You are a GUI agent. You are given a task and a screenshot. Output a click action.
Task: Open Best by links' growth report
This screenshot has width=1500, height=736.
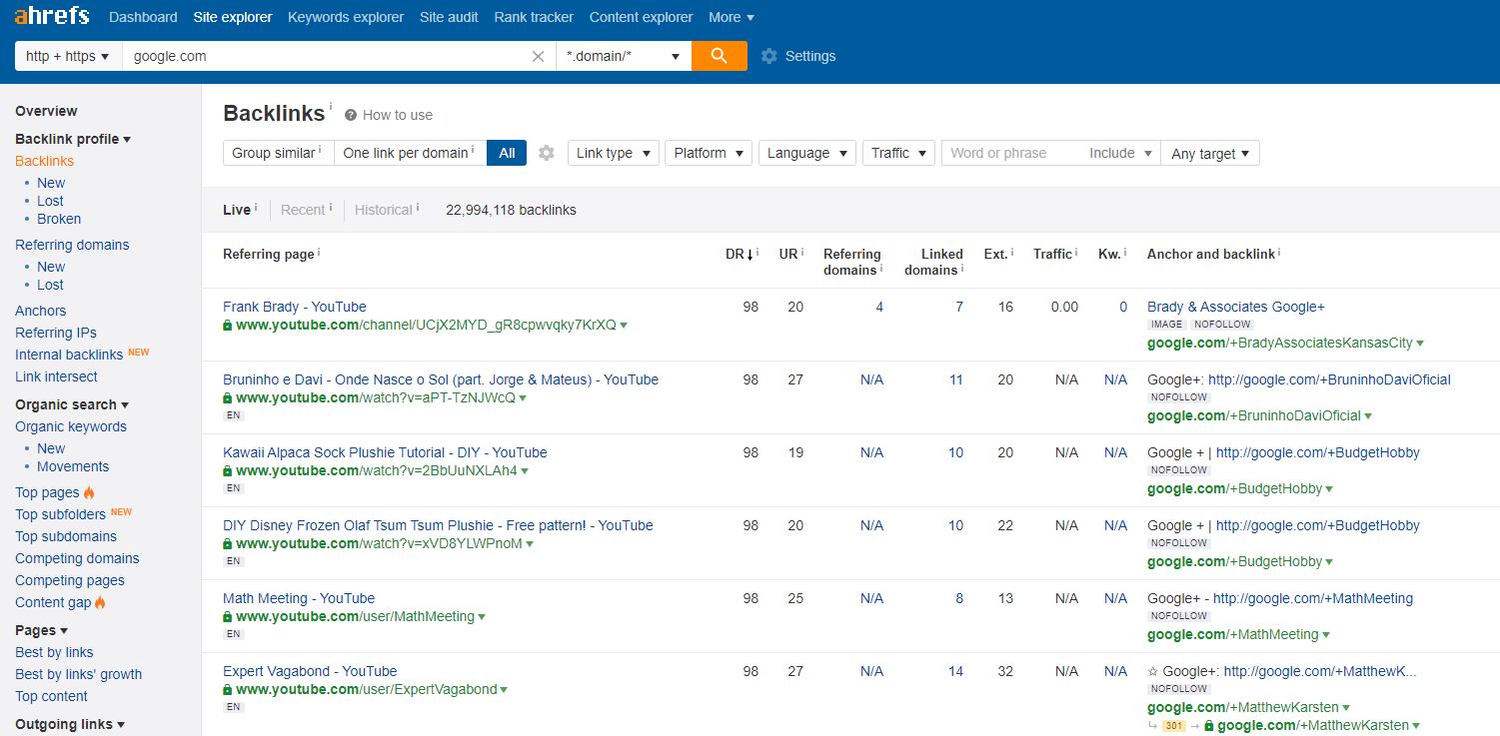click(x=79, y=674)
